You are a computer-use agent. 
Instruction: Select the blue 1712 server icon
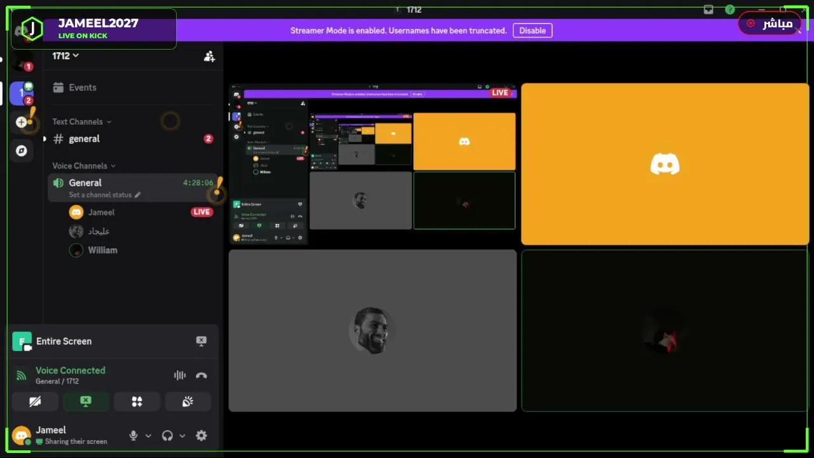(x=22, y=93)
